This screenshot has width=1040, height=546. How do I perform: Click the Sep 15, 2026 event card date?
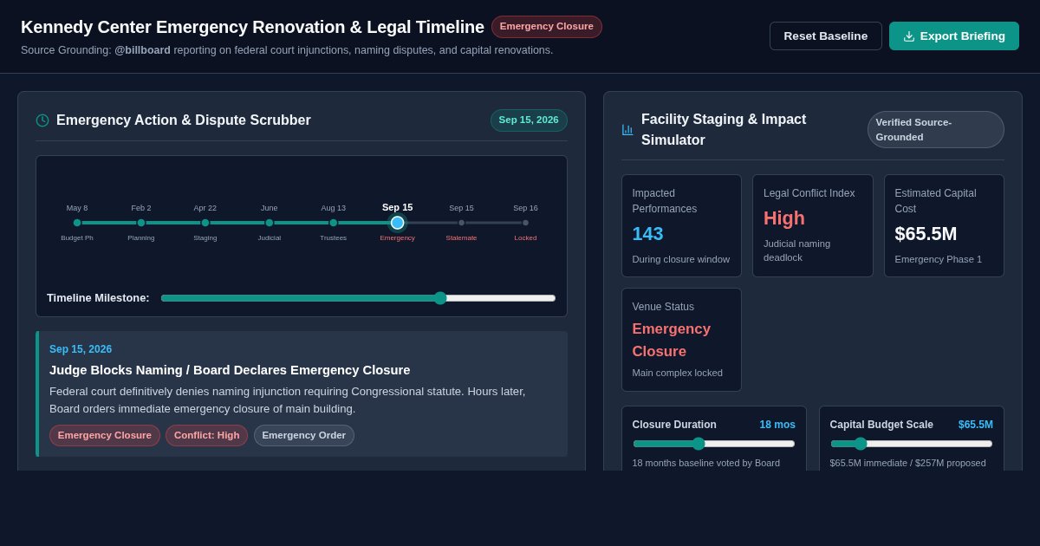(81, 349)
